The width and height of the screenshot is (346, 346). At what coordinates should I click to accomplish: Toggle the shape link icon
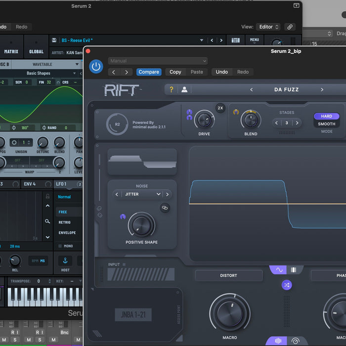pyautogui.click(x=165, y=208)
